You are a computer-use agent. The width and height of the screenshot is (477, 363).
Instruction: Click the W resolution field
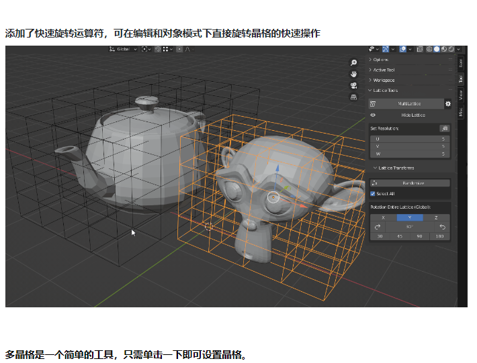pos(410,154)
